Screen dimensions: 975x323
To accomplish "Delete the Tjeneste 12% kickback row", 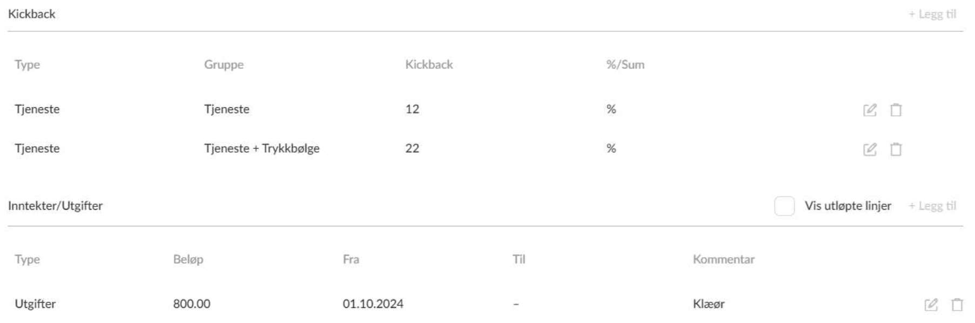I will pyautogui.click(x=896, y=110).
